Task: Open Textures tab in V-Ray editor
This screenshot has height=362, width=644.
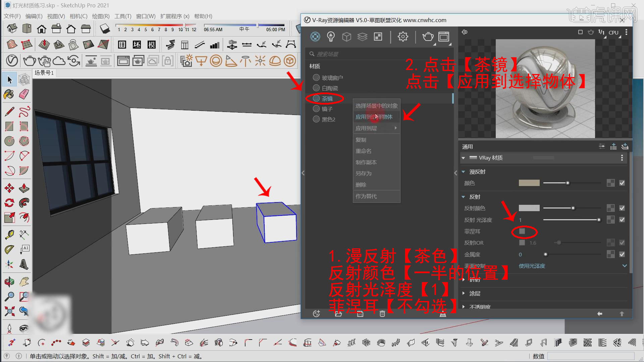Action: click(378, 37)
